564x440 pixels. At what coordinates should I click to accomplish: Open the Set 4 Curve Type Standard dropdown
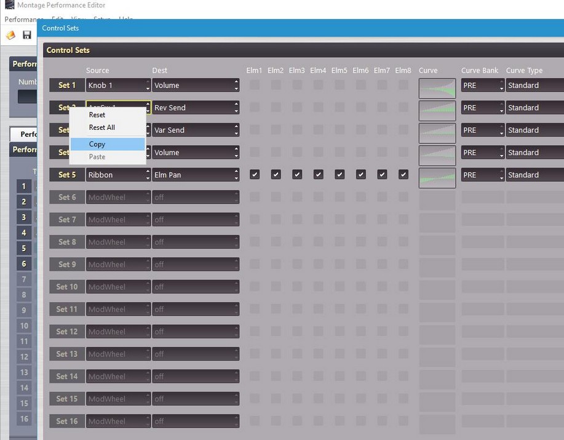point(535,153)
